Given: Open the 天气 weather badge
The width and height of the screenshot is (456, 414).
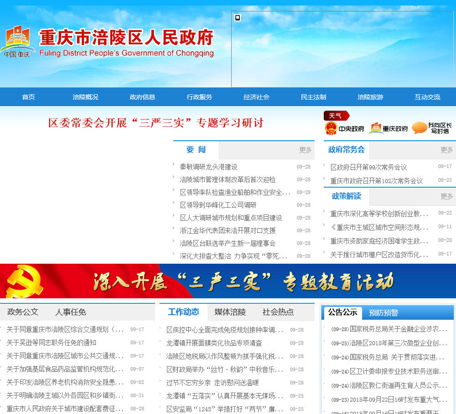Looking at the screenshot, I should click(337, 116).
